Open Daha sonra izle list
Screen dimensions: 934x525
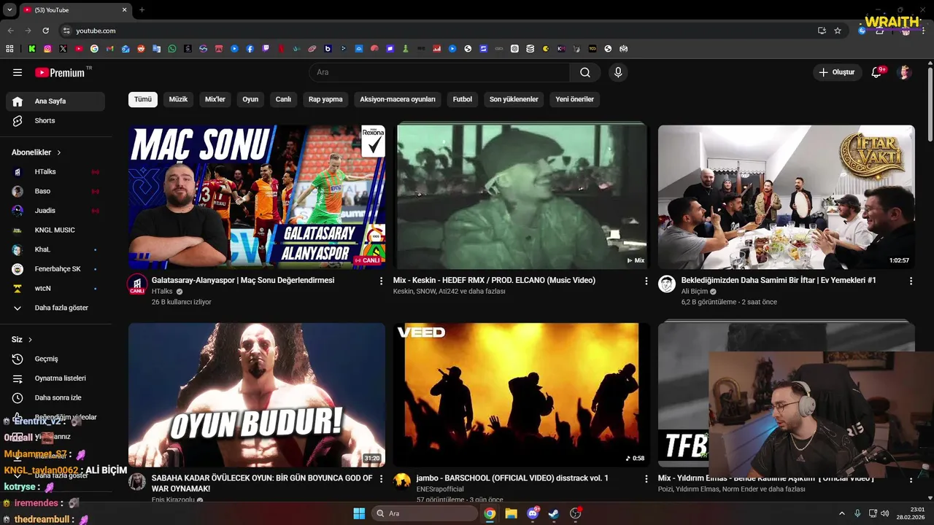(x=55, y=397)
